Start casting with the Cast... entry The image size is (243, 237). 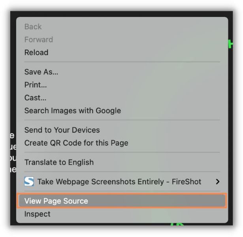point(36,98)
